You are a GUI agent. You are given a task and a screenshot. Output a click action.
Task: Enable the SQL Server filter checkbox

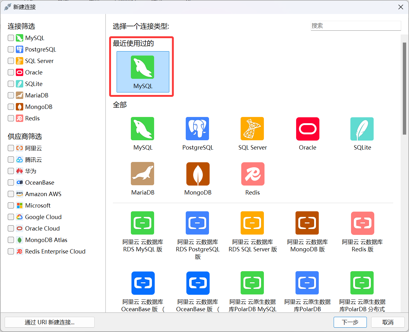point(11,61)
